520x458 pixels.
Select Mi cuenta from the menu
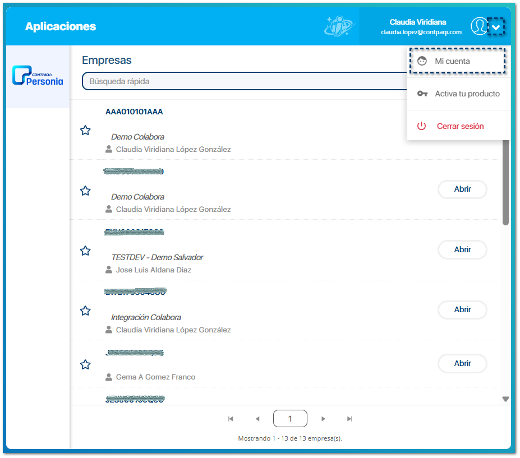(457, 61)
